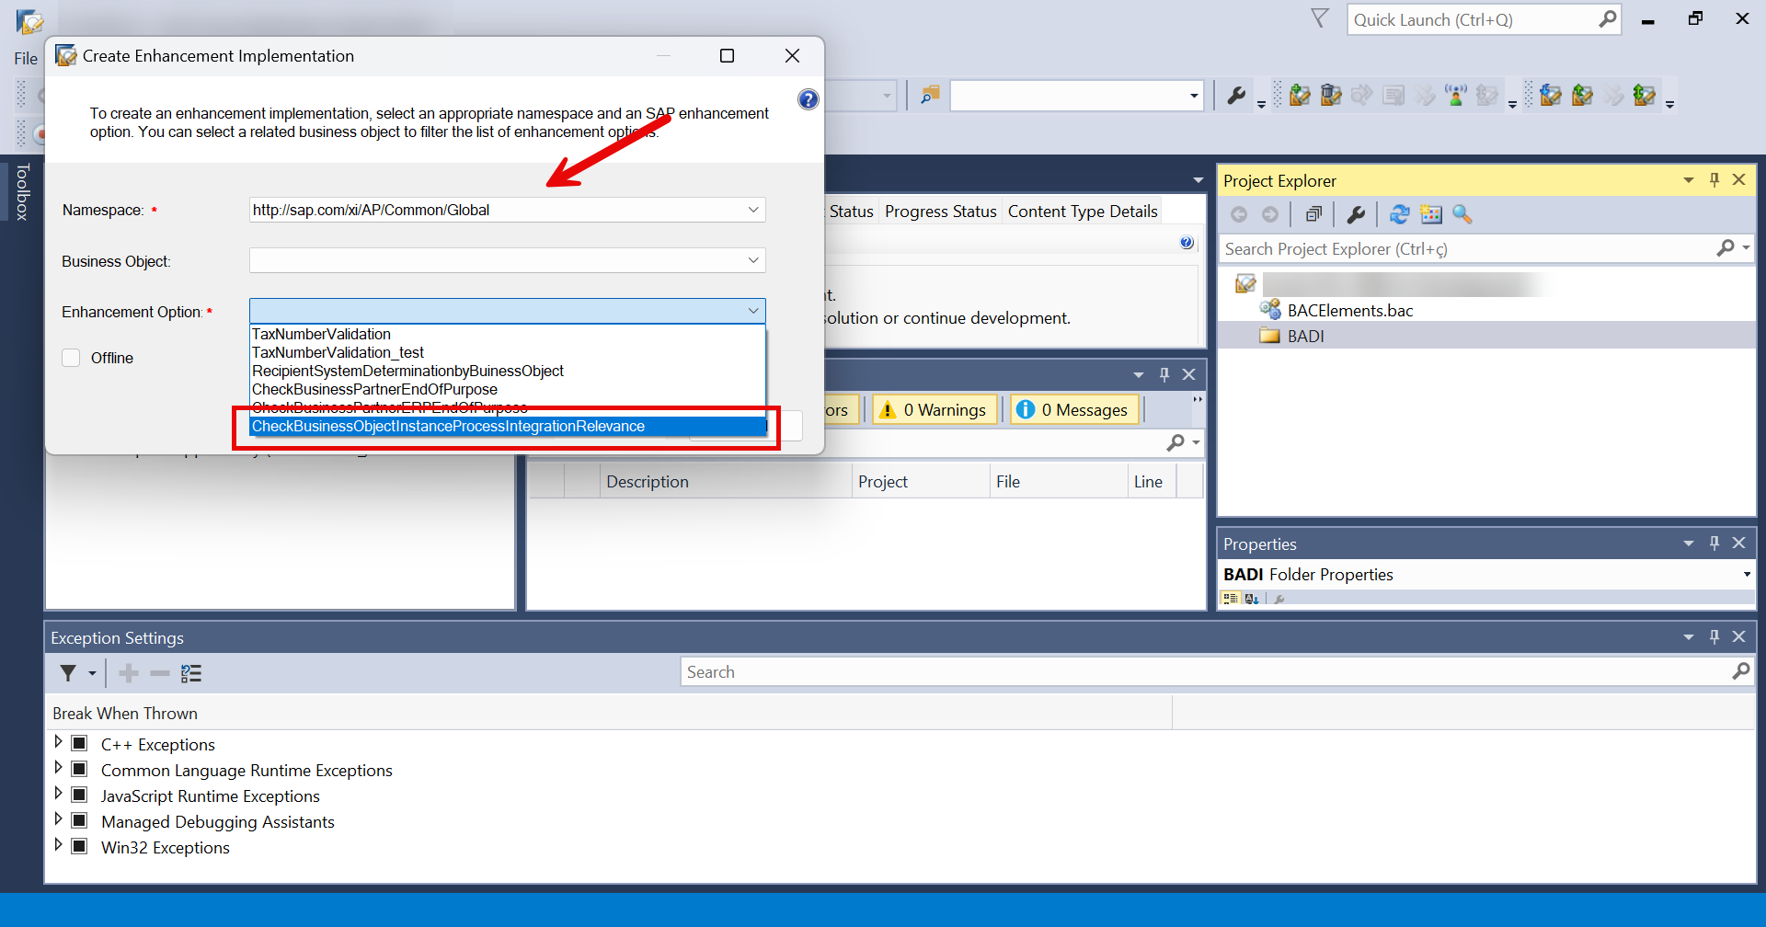This screenshot has width=1766, height=927.
Task: Open the File menu
Action: 26,58
